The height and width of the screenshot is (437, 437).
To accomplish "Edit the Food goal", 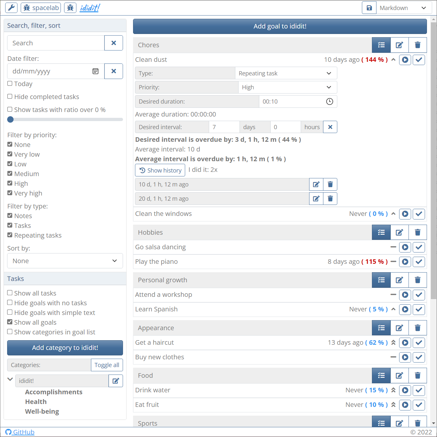I will tap(399, 375).
